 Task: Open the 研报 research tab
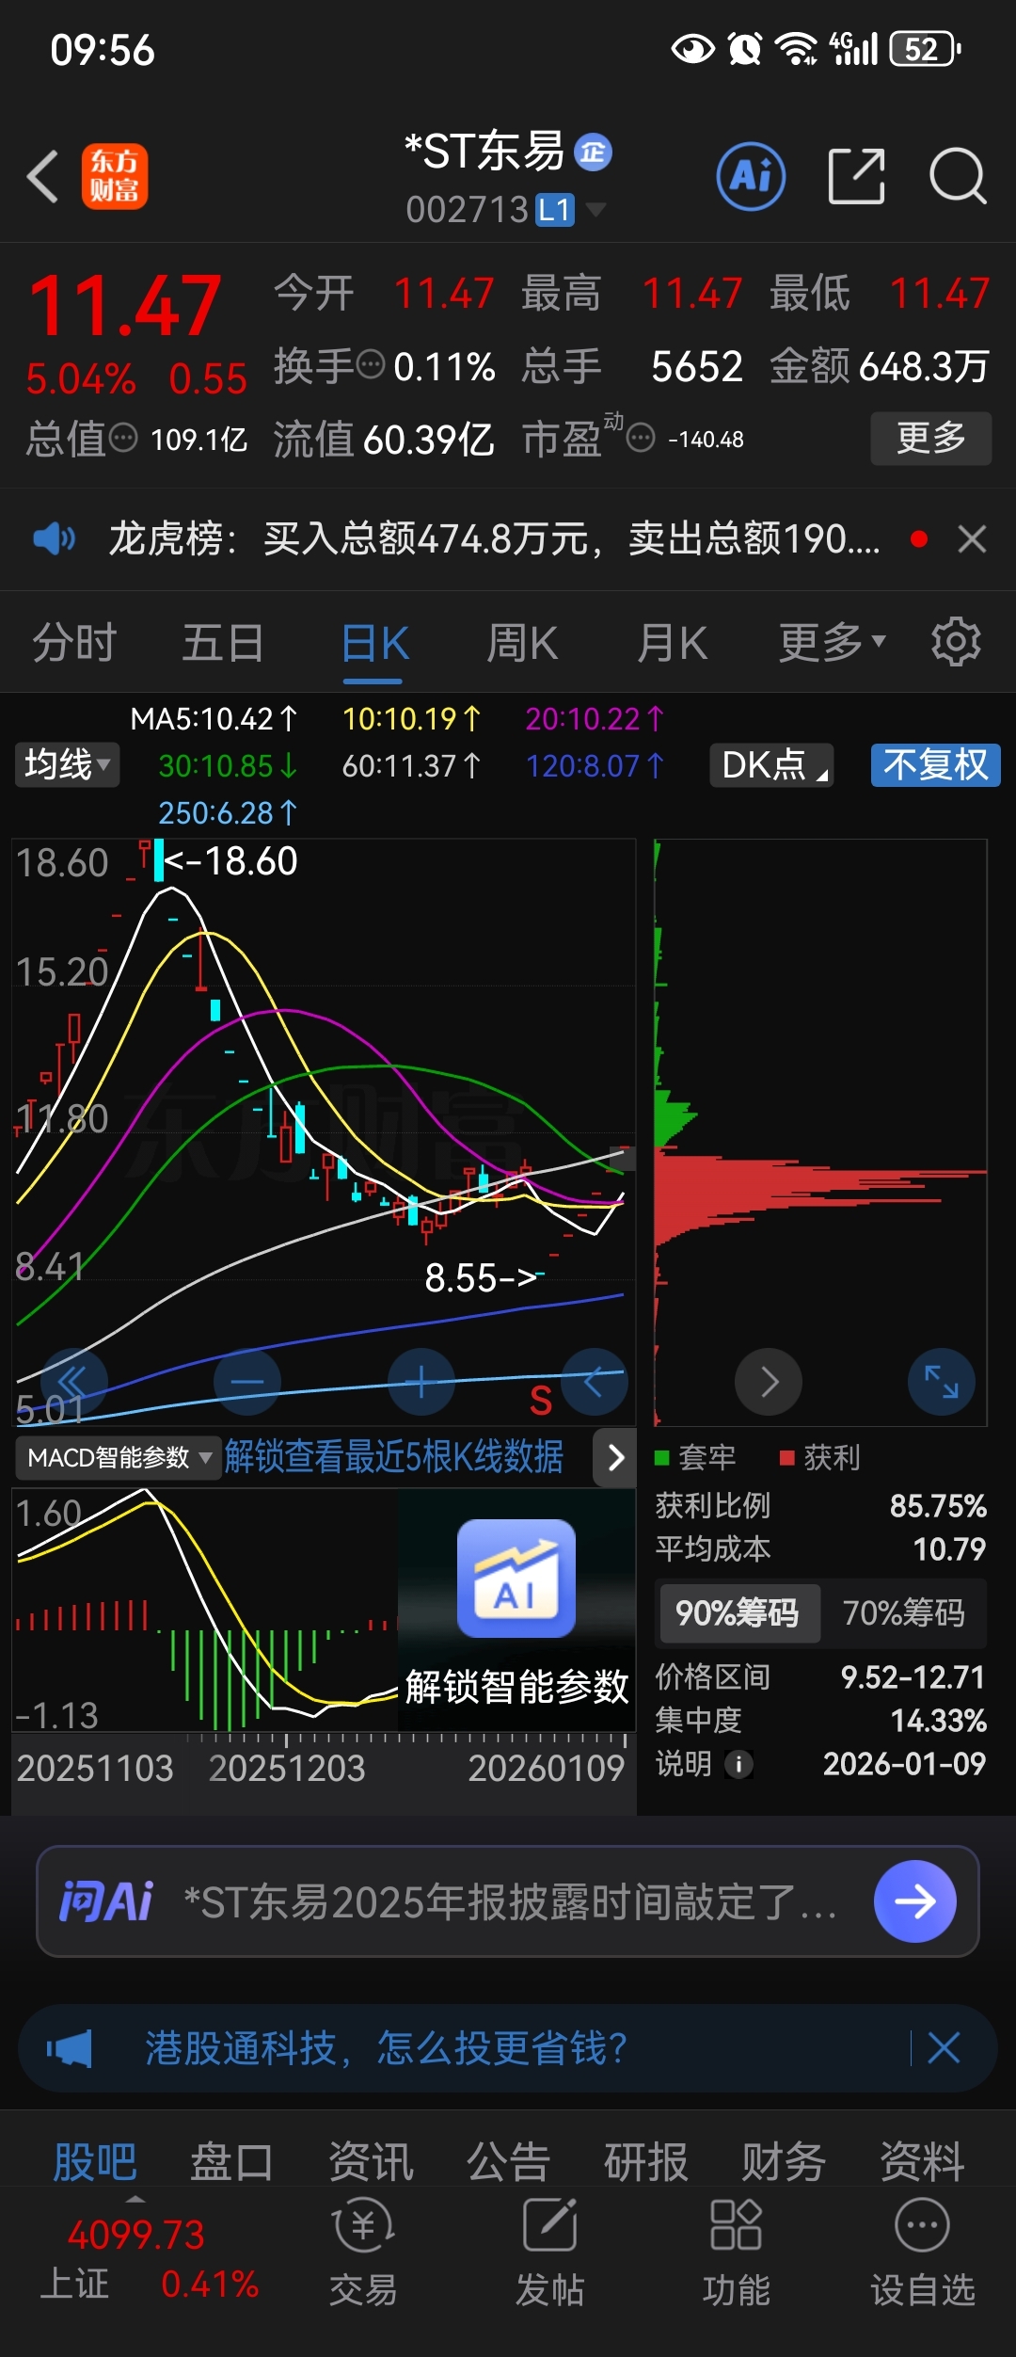pos(646,2161)
